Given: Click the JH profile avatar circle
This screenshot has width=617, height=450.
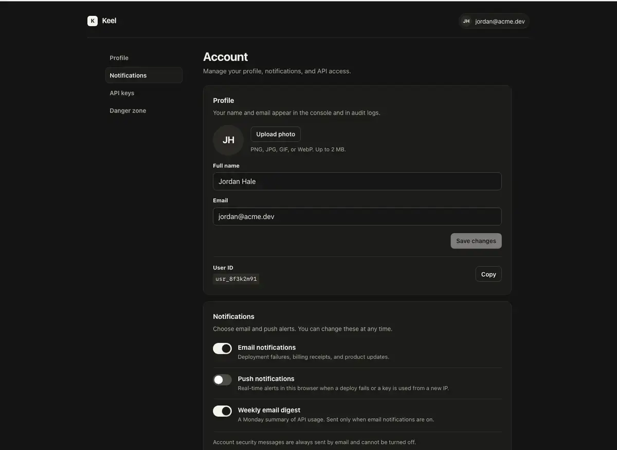Looking at the screenshot, I should (228, 140).
